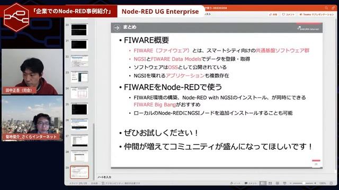The height and width of the screenshot is (190, 339).
Task: Click the arrow icon beside まとめ title
Action: [x=117, y=27]
